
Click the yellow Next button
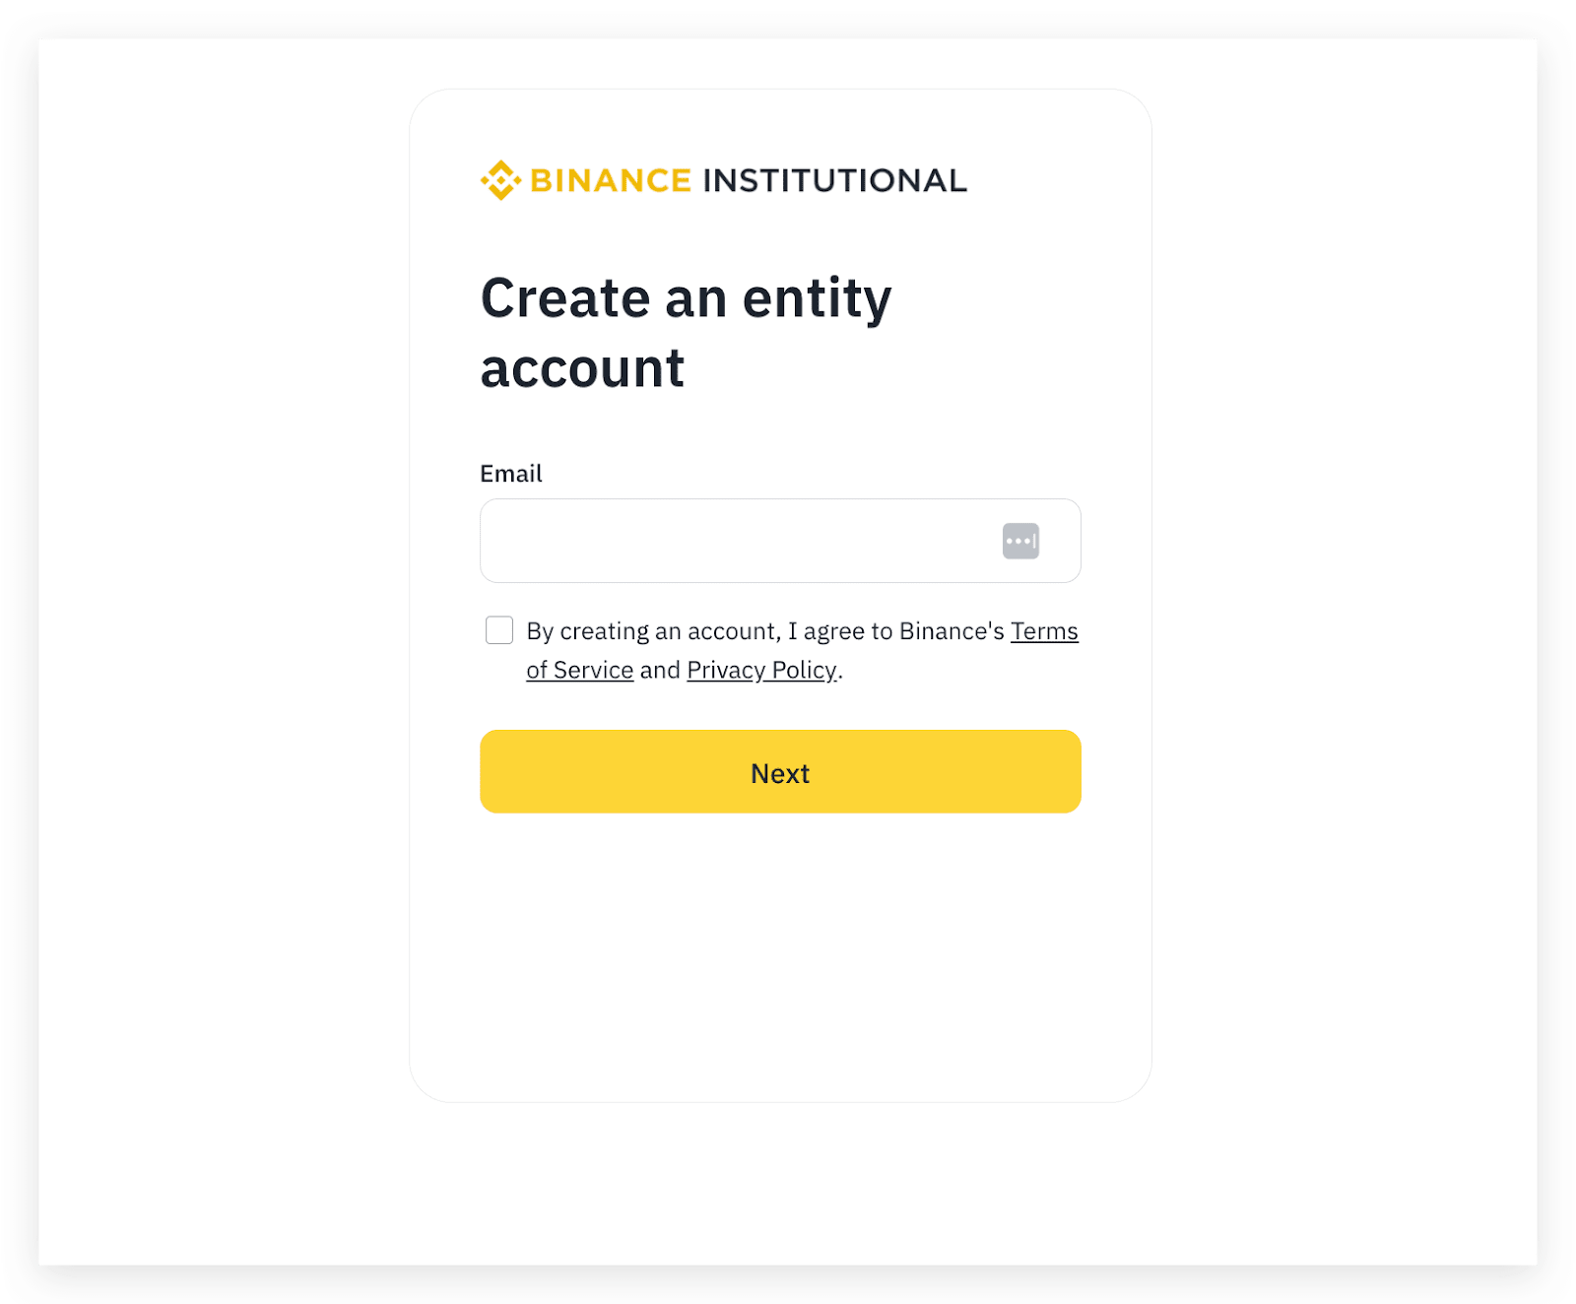(x=780, y=771)
